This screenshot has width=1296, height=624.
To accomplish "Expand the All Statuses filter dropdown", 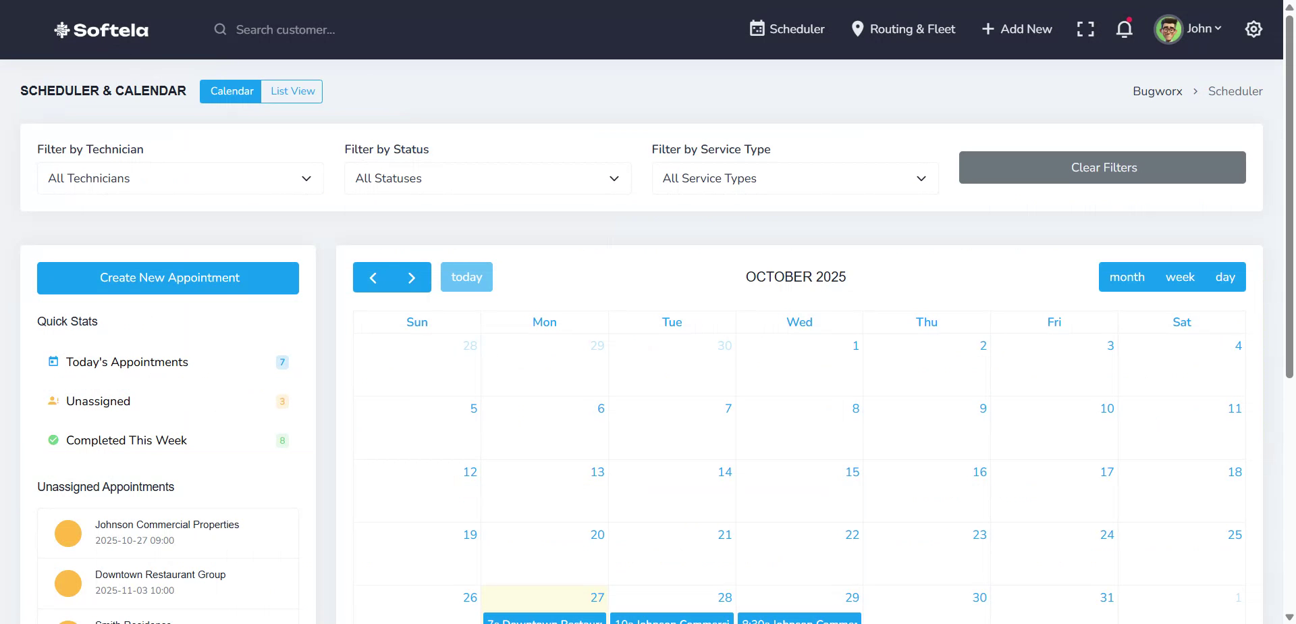I will tap(487, 178).
